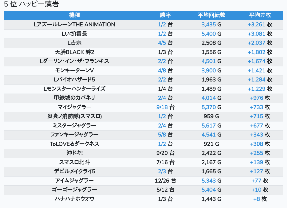
Task: Click the 5,404 G average spins value
Action: (211, 190)
